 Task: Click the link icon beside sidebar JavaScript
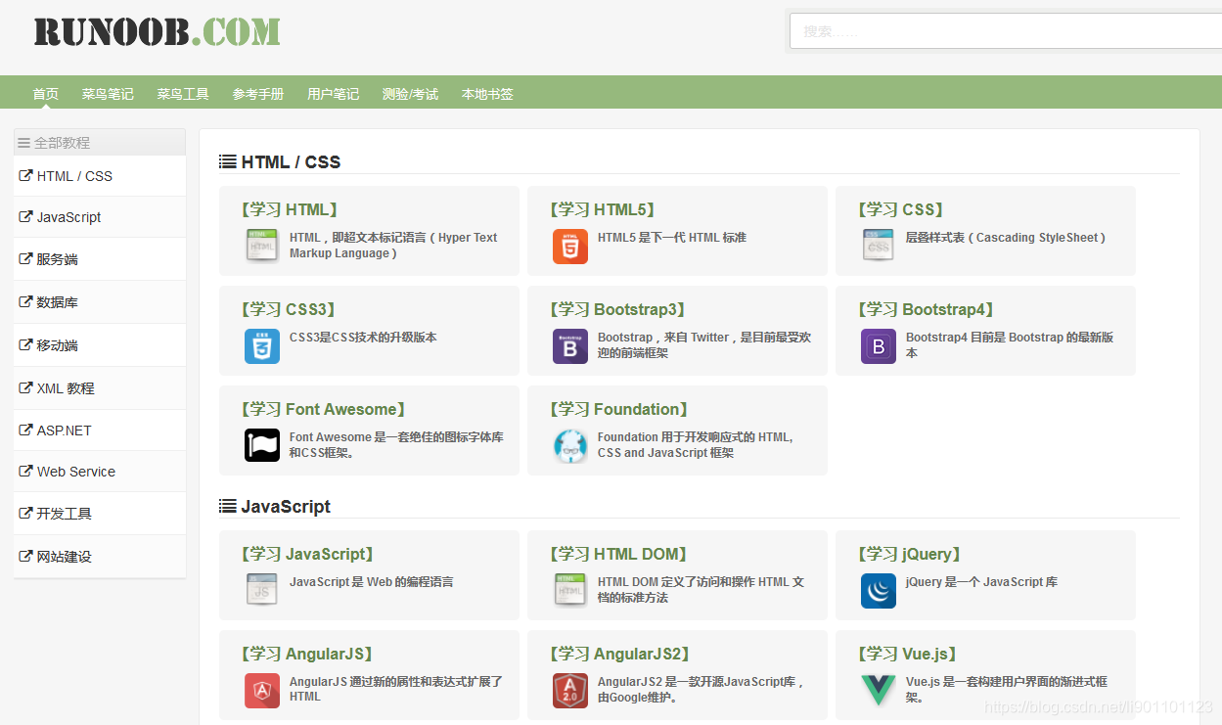click(x=26, y=217)
